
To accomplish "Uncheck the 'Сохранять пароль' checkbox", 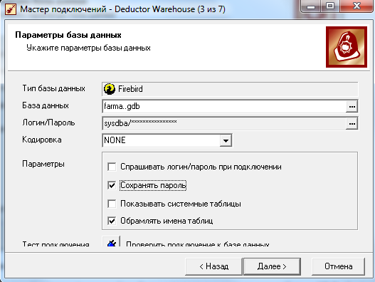I will (112, 185).
